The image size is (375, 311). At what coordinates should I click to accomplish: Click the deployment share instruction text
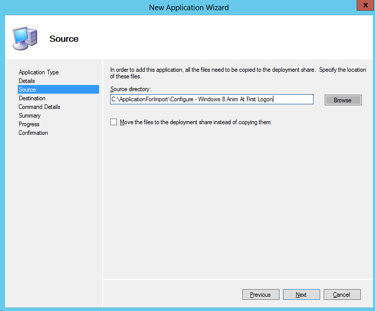(x=238, y=73)
